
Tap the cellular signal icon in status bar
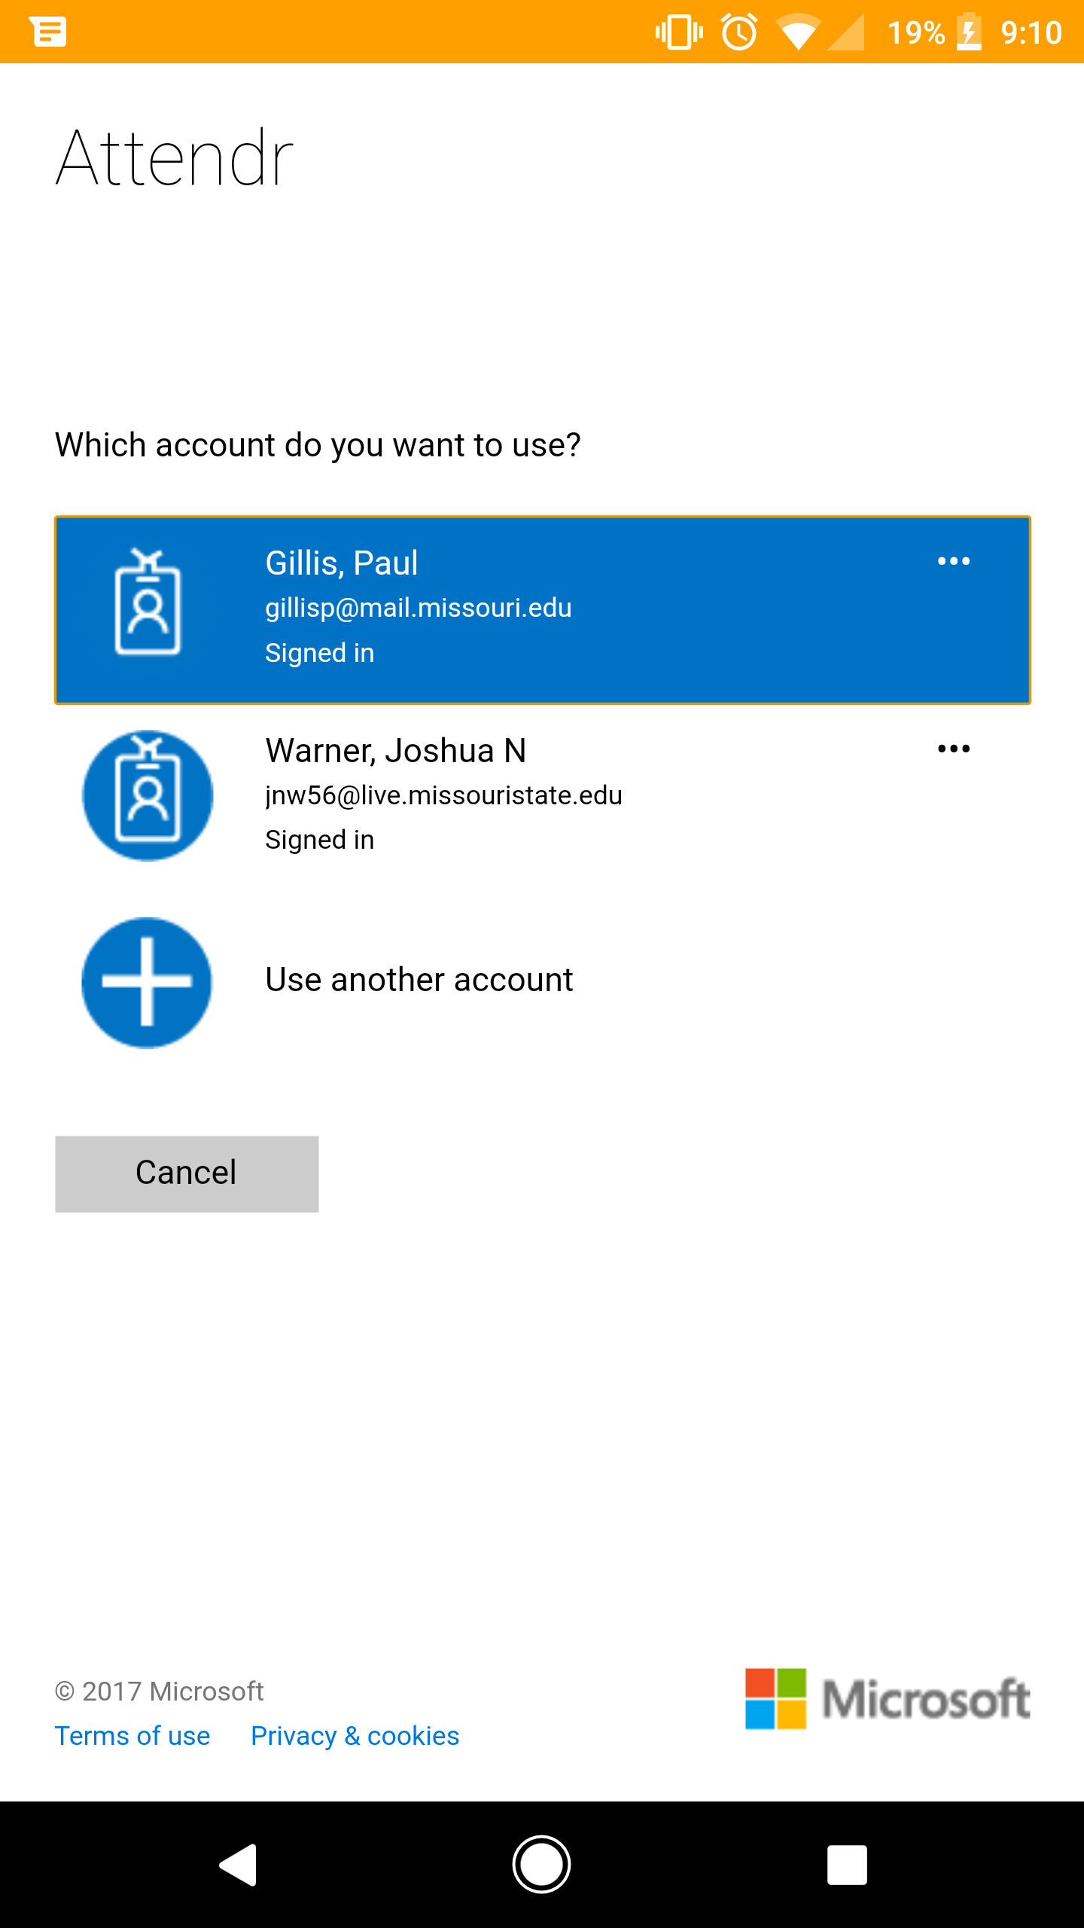tap(846, 33)
